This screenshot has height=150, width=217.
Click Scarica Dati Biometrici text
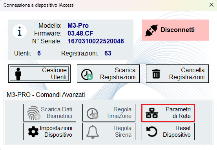[x=57, y=112]
